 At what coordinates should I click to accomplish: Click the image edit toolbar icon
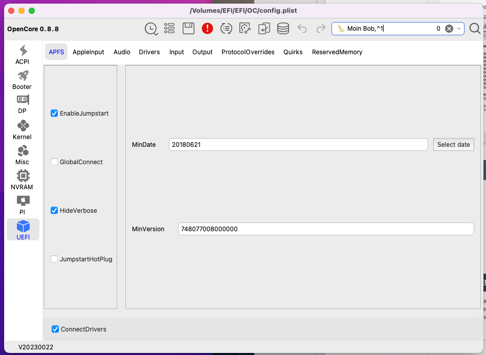(245, 29)
